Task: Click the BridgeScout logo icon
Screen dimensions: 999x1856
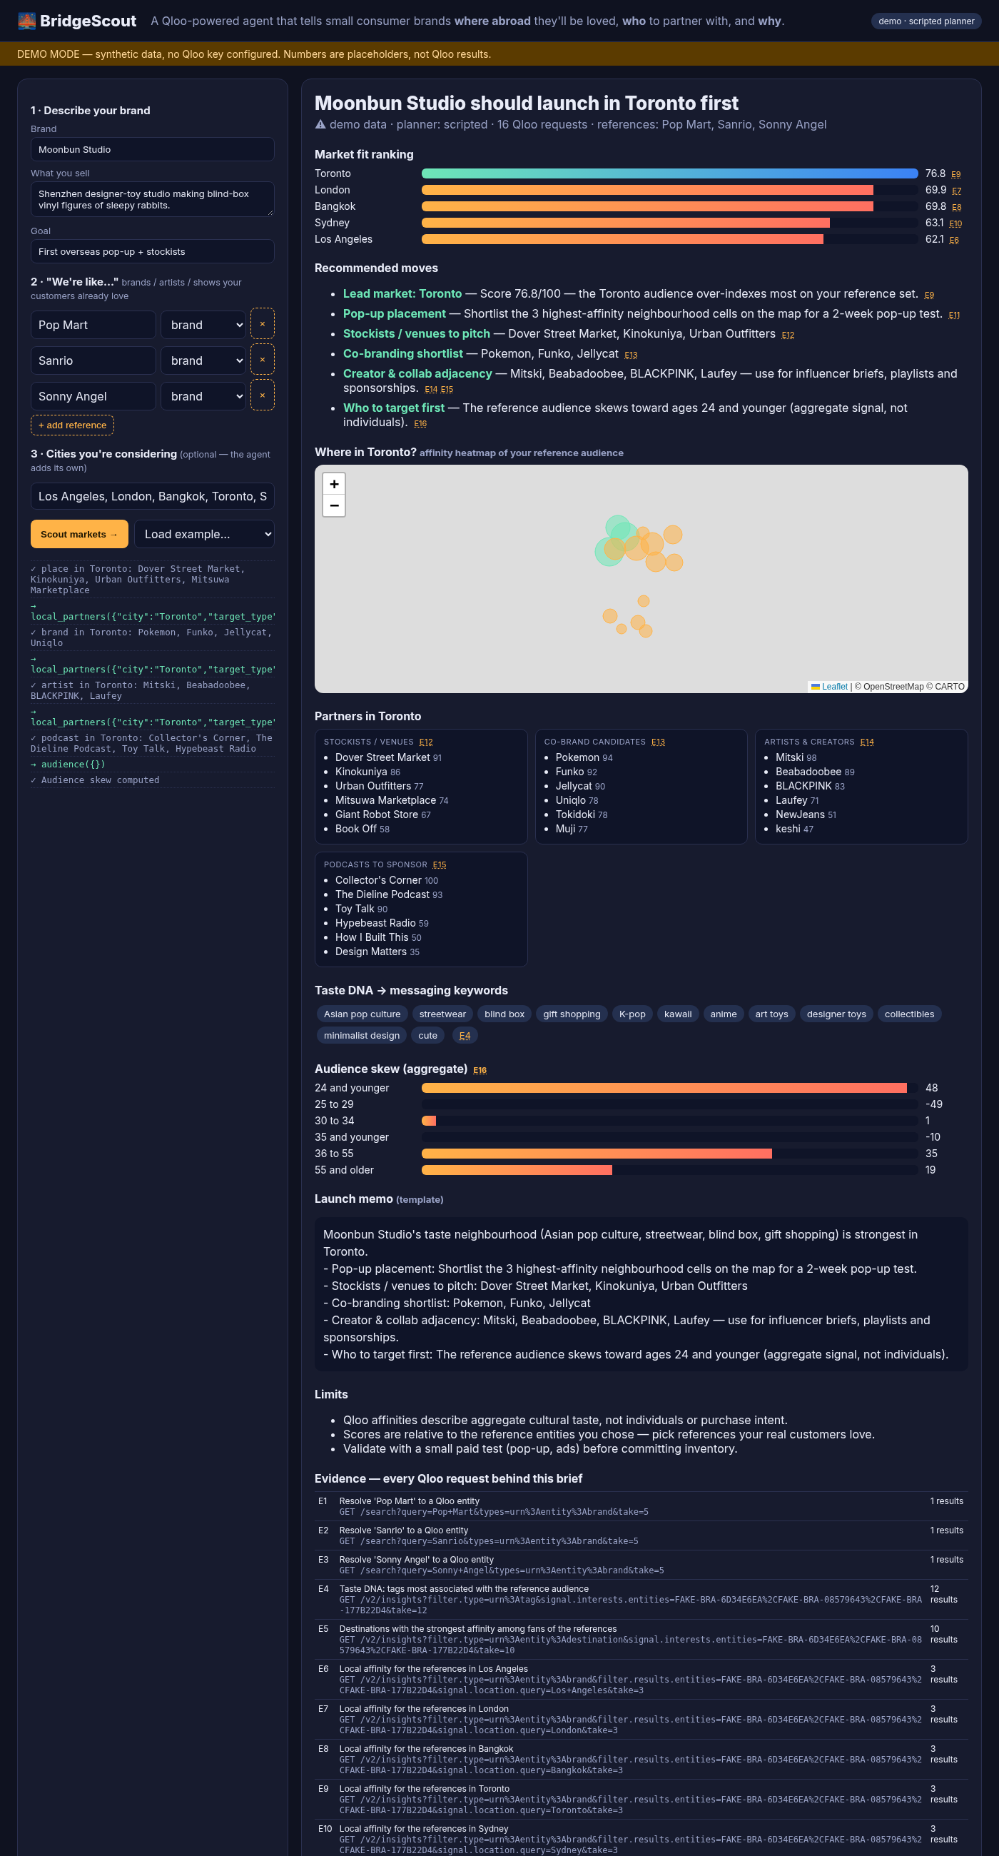Action: [x=26, y=21]
